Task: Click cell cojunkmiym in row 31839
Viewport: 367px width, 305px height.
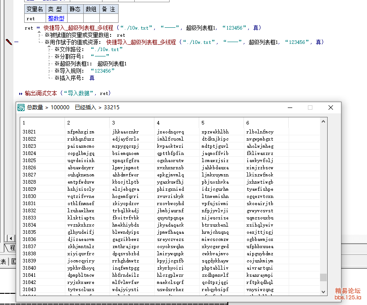Action: pos(260,261)
